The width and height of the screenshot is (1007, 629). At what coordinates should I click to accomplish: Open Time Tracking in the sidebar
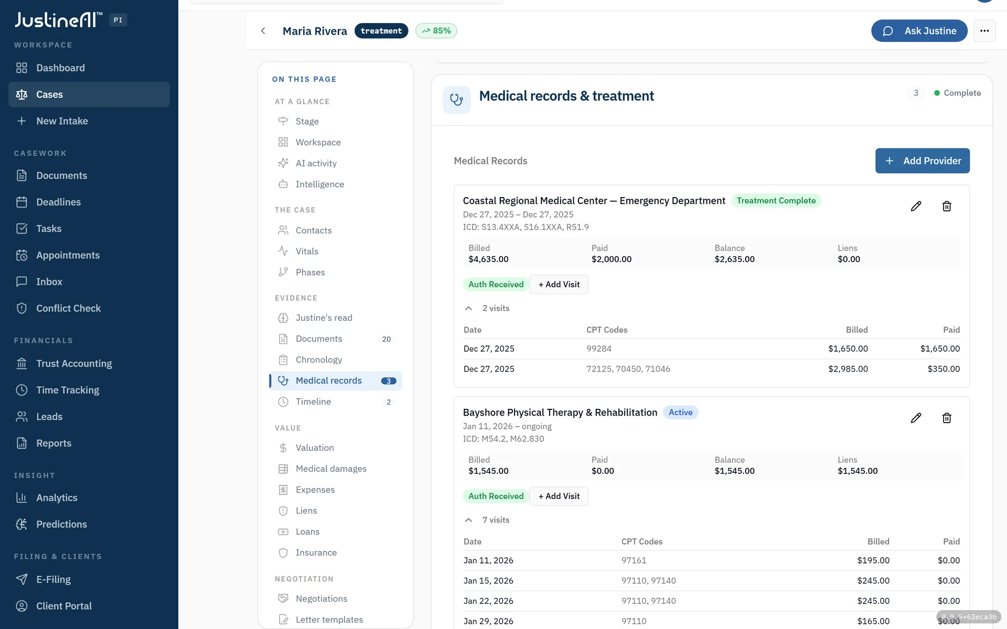point(89,390)
